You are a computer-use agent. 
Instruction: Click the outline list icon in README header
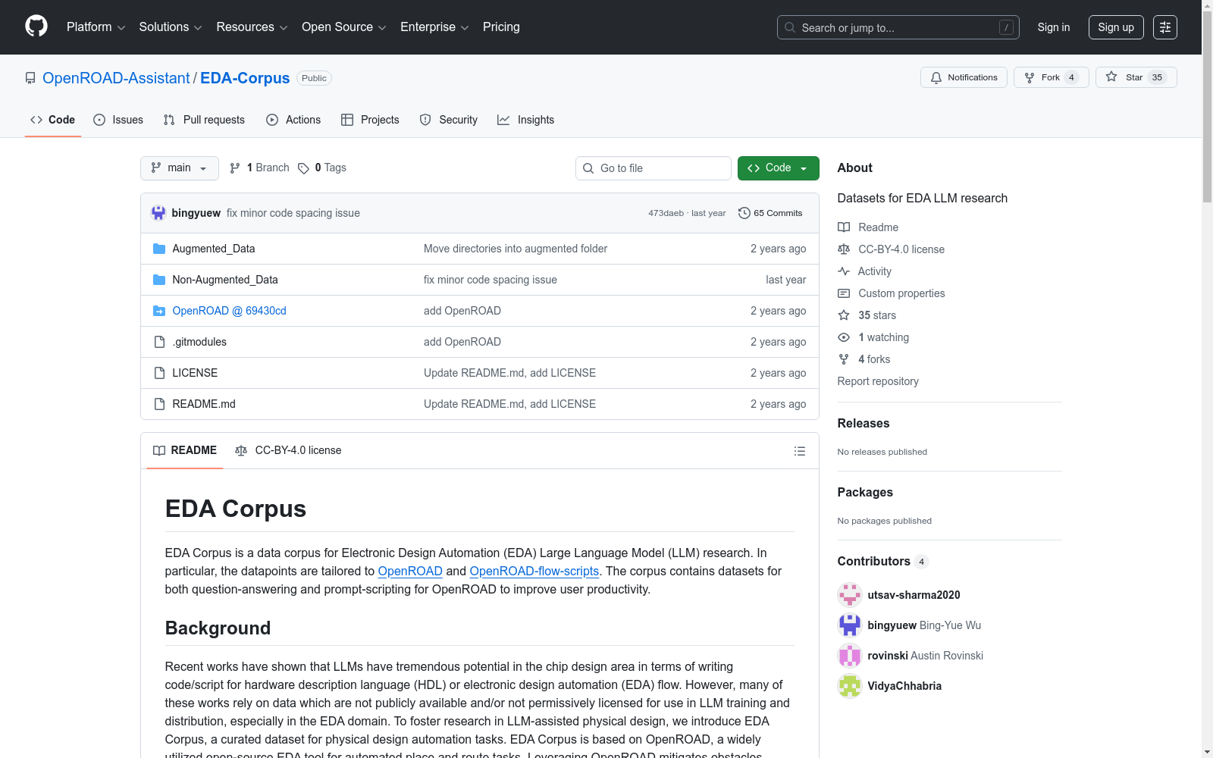(799, 451)
